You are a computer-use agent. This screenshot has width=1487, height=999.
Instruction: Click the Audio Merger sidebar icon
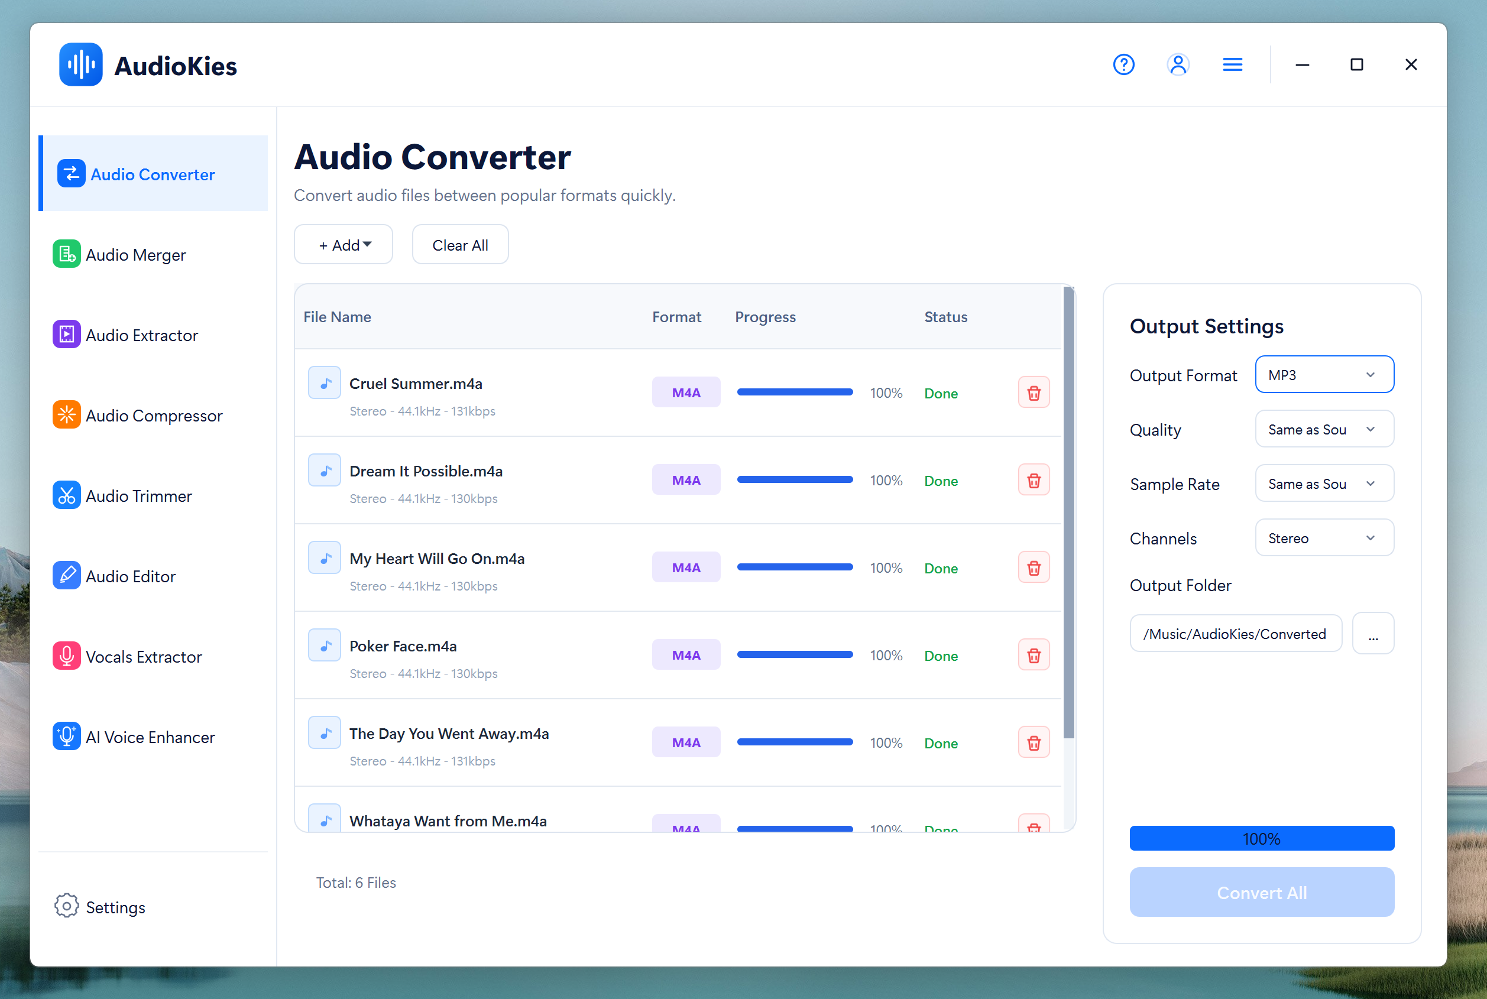click(x=66, y=254)
